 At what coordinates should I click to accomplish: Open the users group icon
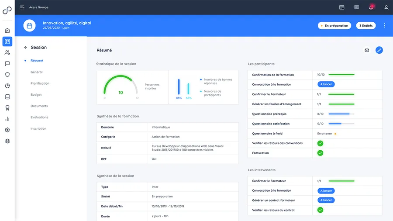(7, 52)
